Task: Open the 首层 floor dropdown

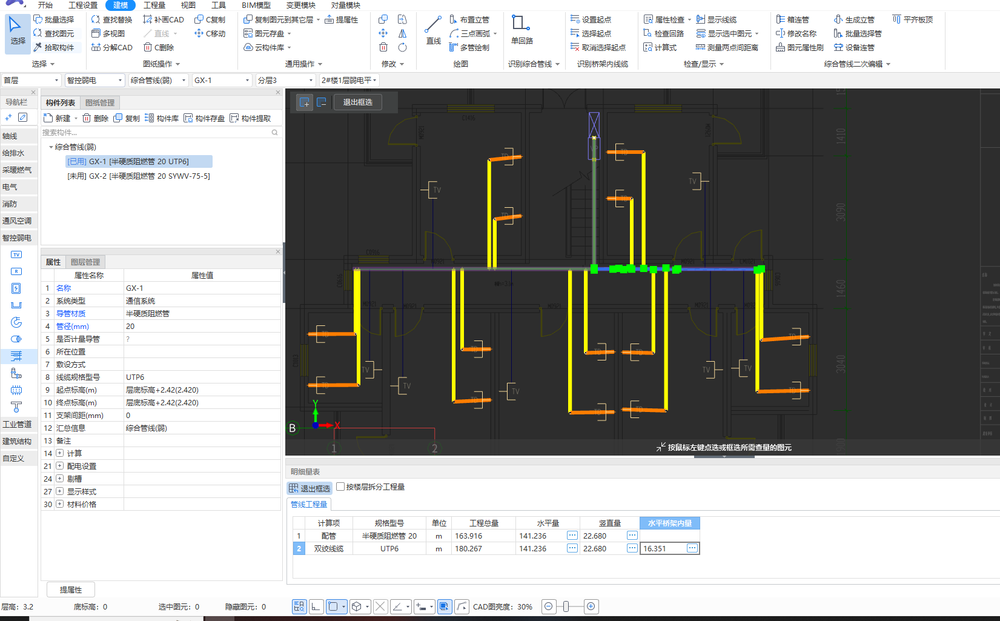Action: (31, 80)
